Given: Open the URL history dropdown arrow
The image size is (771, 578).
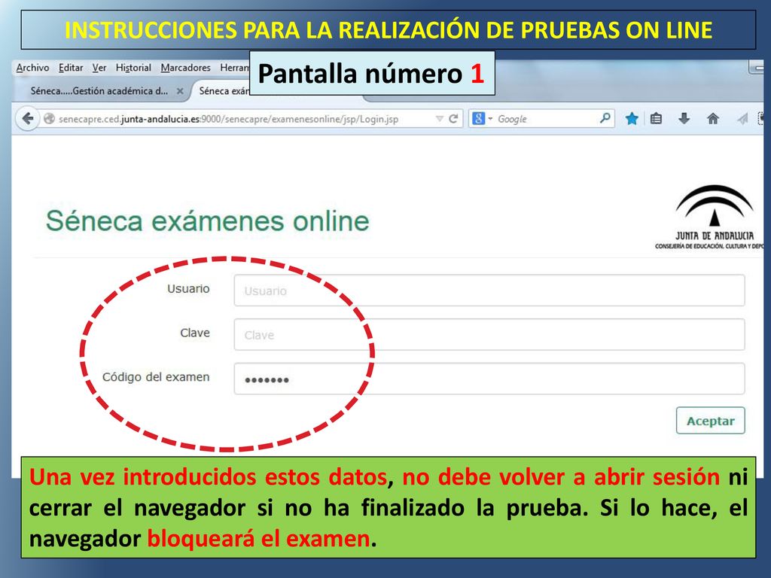Looking at the screenshot, I should point(440,118).
